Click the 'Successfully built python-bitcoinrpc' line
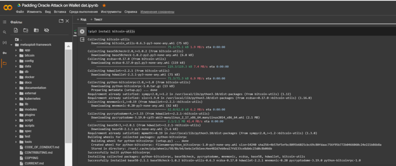This screenshot has height=166, width=396. [119, 153]
